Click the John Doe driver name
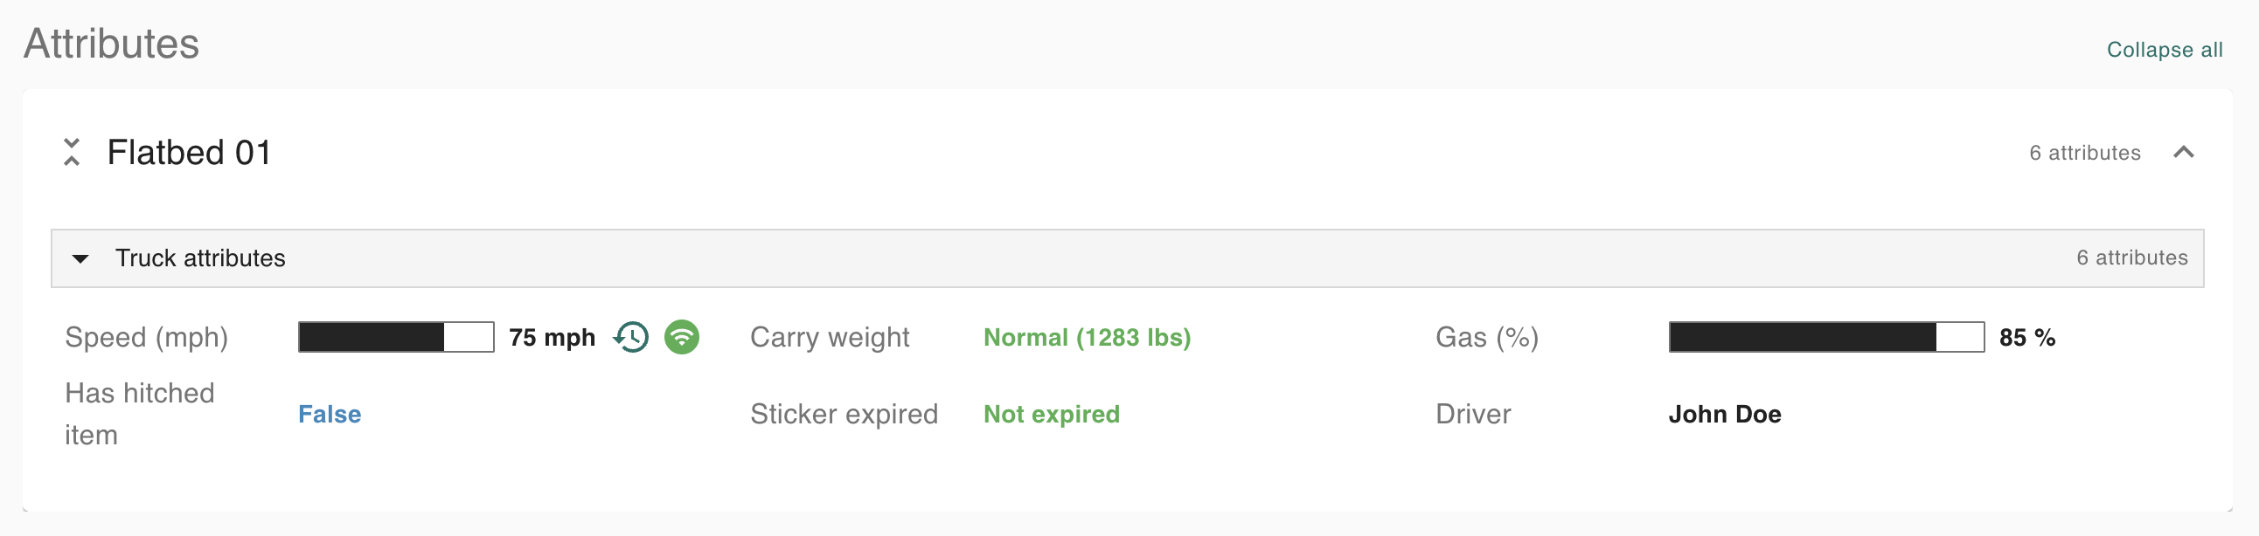Viewport: 2259px width, 536px height. tap(1724, 415)
